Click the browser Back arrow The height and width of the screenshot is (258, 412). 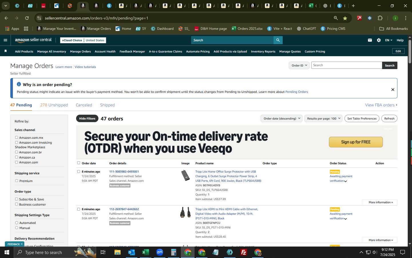6,18
